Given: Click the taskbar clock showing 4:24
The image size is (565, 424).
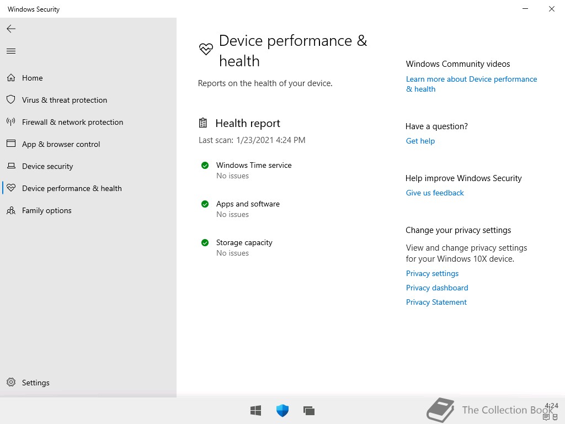Looking at the screenshot, I should point(551,406).
